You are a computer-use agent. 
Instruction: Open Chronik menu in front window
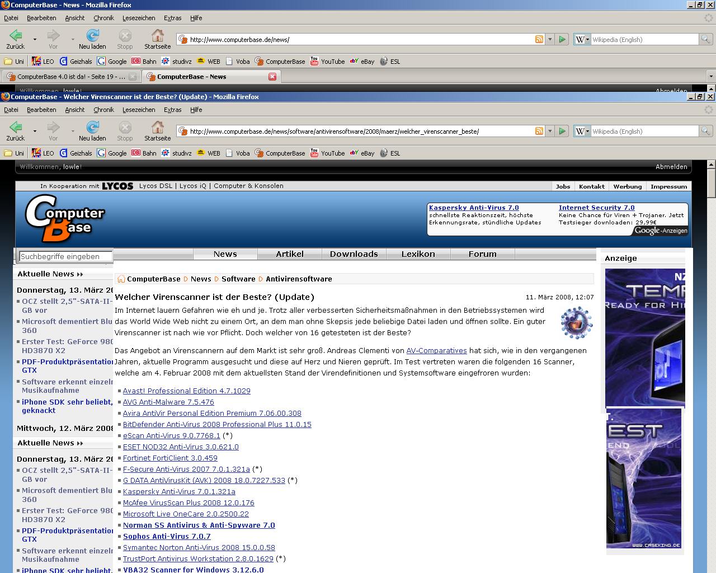click(x=103, y=110)
